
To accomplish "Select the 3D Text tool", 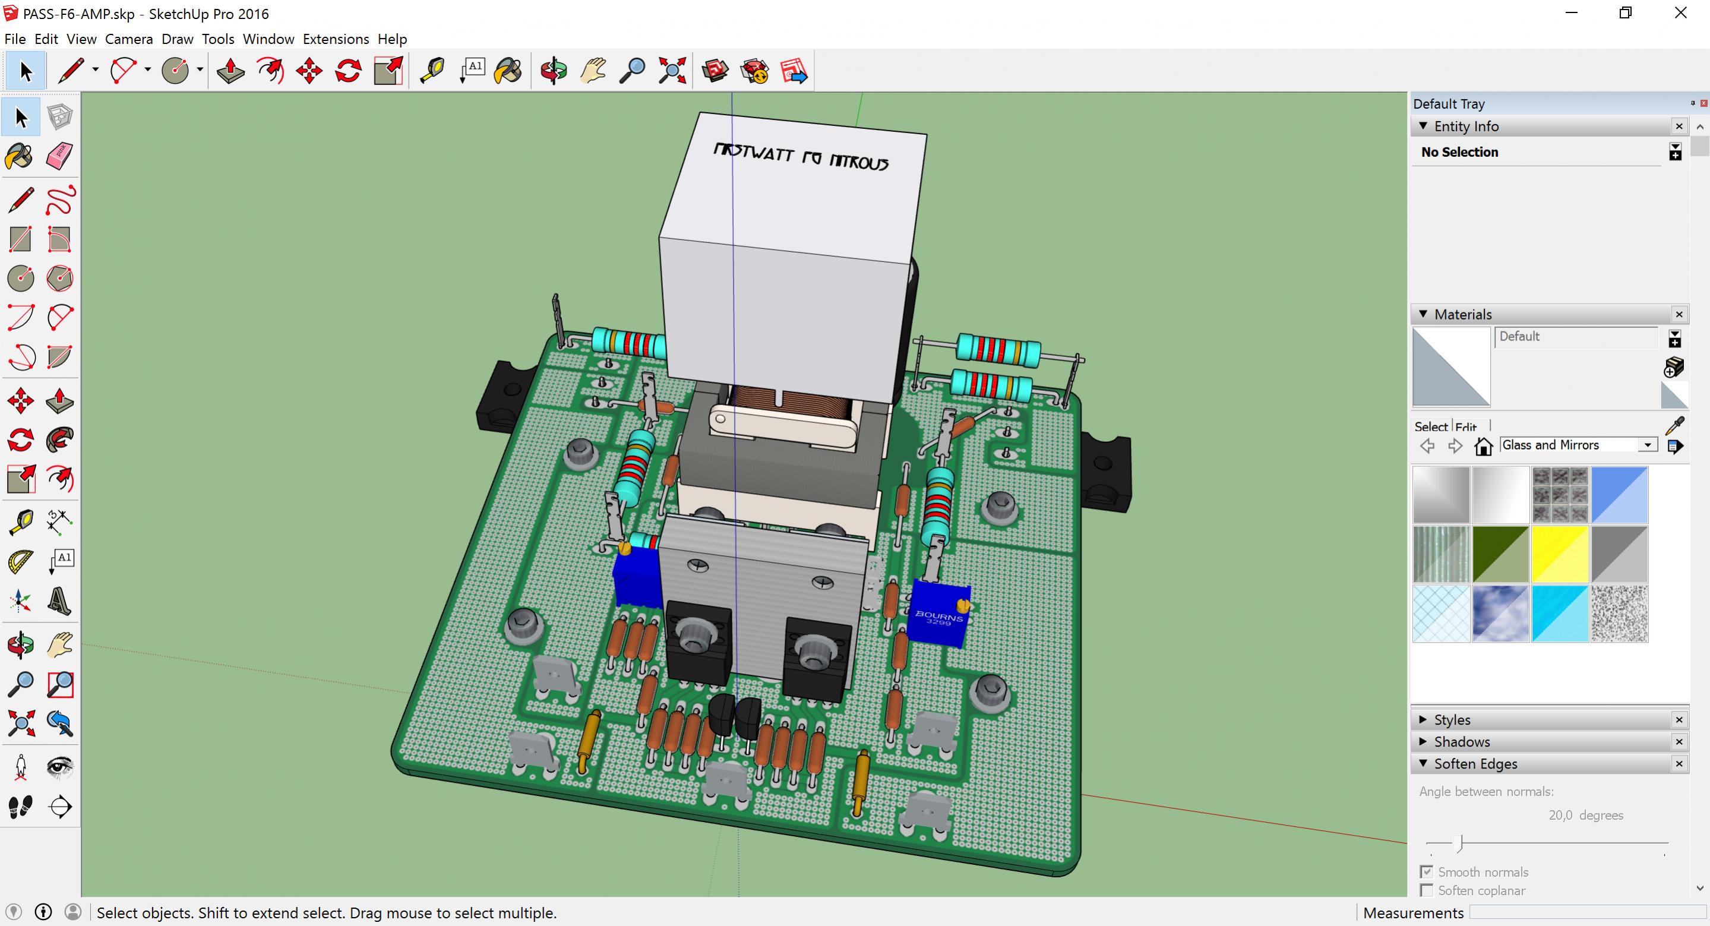I will pos(60,601).
